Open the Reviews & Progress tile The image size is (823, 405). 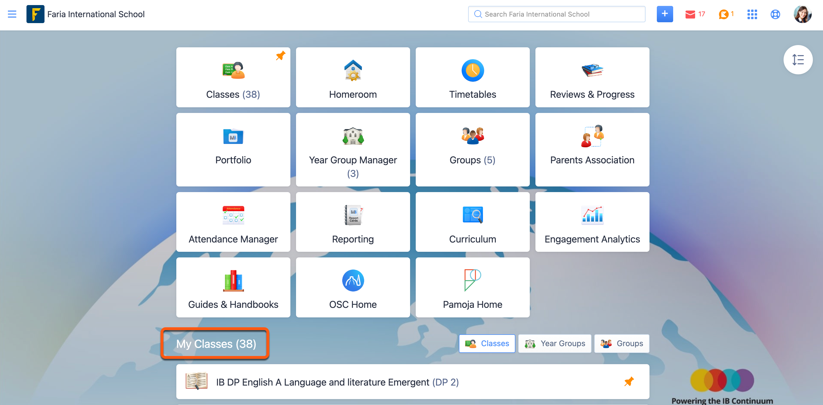click(x=592, y=77)
